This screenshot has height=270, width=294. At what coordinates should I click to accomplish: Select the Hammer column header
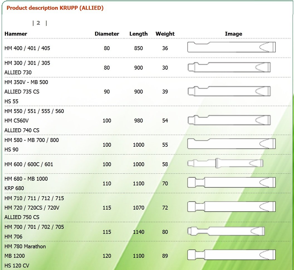click(16, 34)
